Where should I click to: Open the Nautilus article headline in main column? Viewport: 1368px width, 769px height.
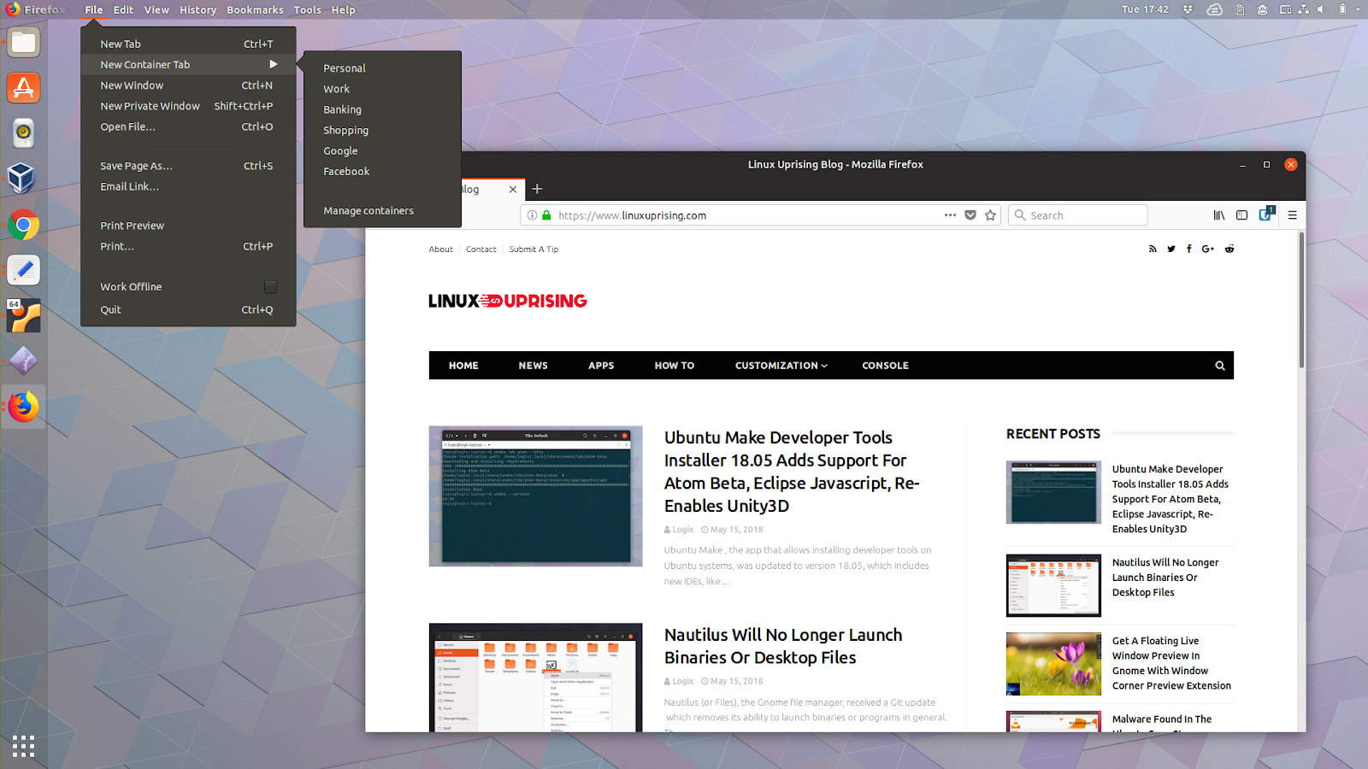(783, 646)
